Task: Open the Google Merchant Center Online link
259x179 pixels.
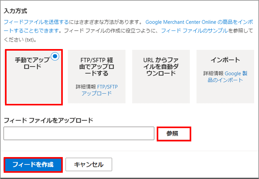Action: 181,22
